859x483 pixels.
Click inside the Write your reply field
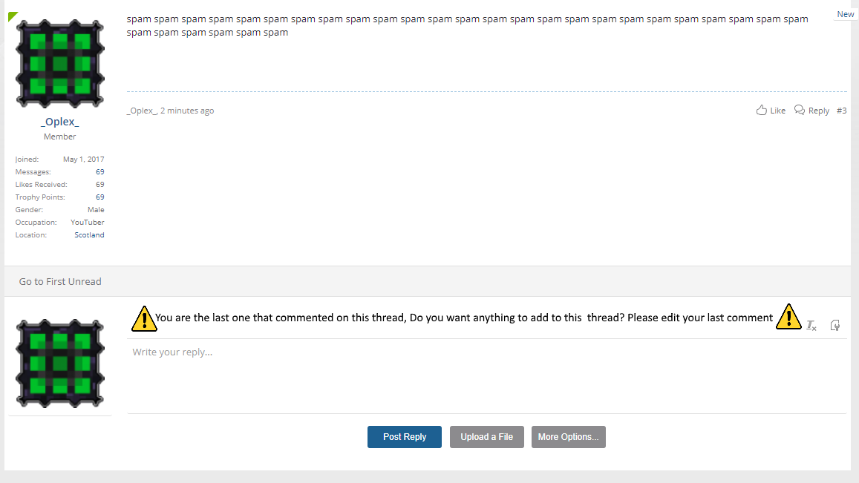click(x=487, y=376)
